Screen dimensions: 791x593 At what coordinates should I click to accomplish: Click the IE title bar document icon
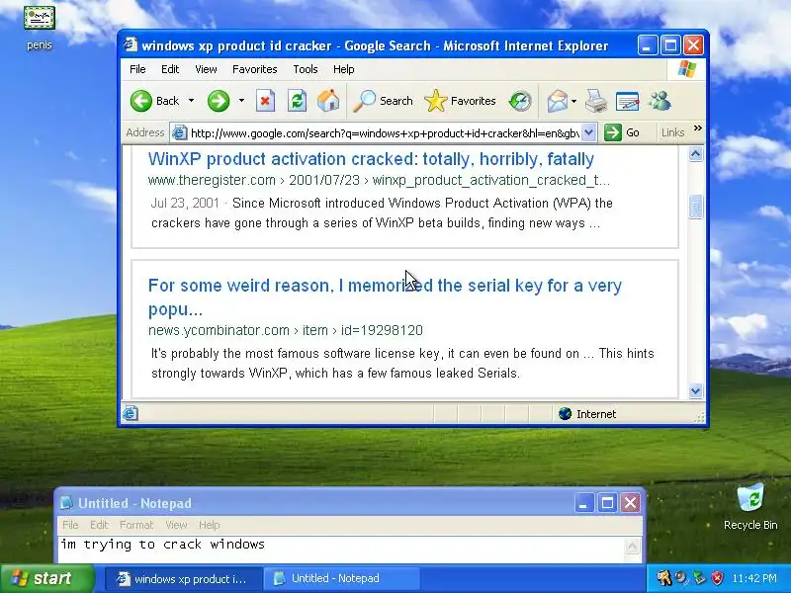(x=131, y=44)
